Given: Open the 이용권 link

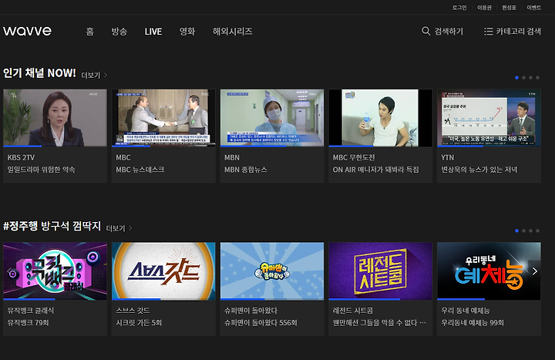Looking at the screenshot, I should [484, 8].
